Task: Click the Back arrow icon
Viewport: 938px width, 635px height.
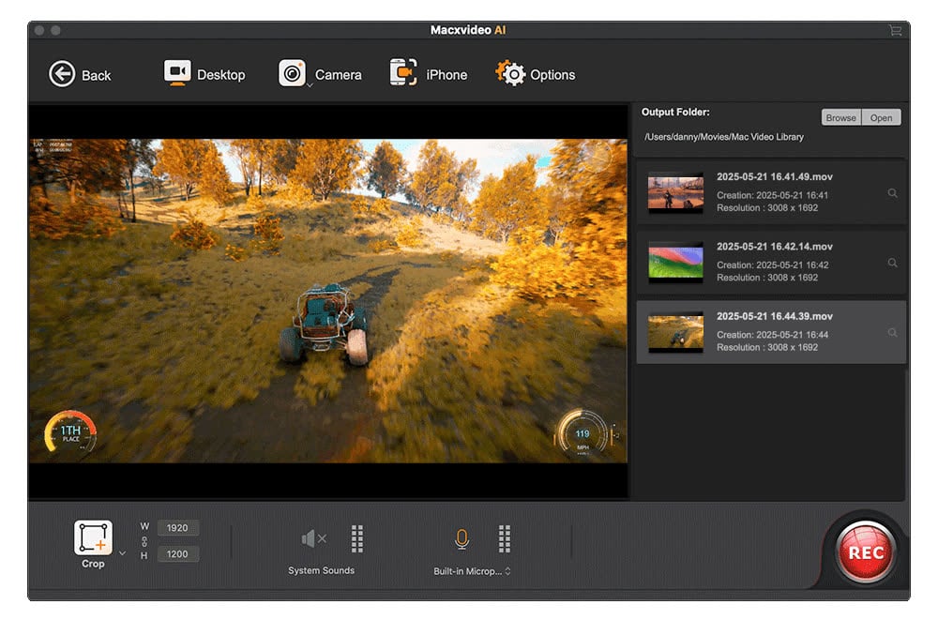Action: point(62,75)
